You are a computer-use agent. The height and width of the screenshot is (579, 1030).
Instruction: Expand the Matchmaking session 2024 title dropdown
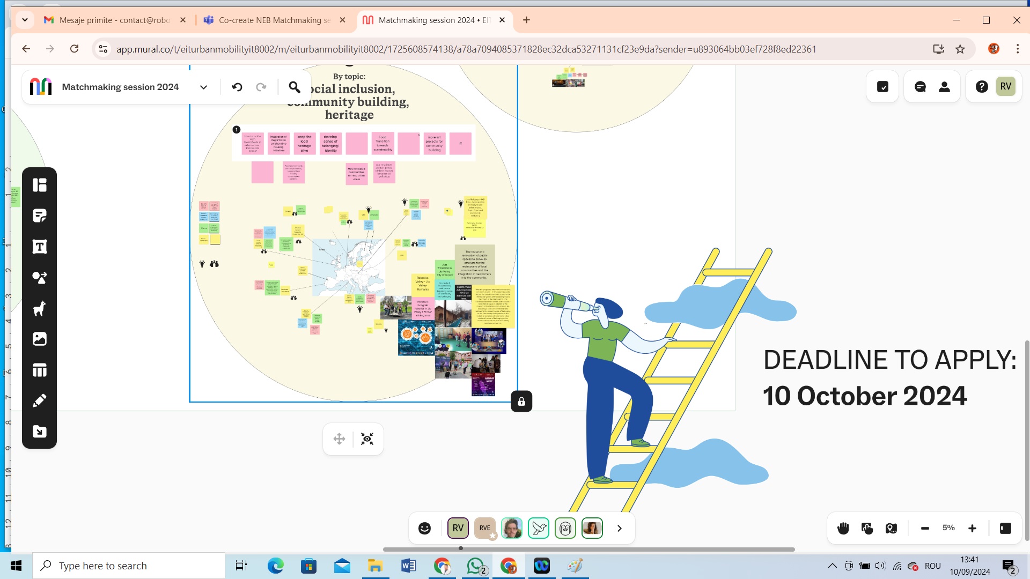(x=203, y=87)
